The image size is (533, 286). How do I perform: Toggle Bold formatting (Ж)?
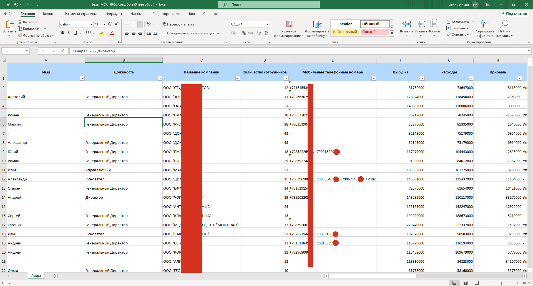62,33
